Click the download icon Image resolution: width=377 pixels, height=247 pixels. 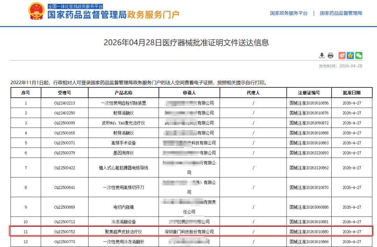tap(322, 55)
